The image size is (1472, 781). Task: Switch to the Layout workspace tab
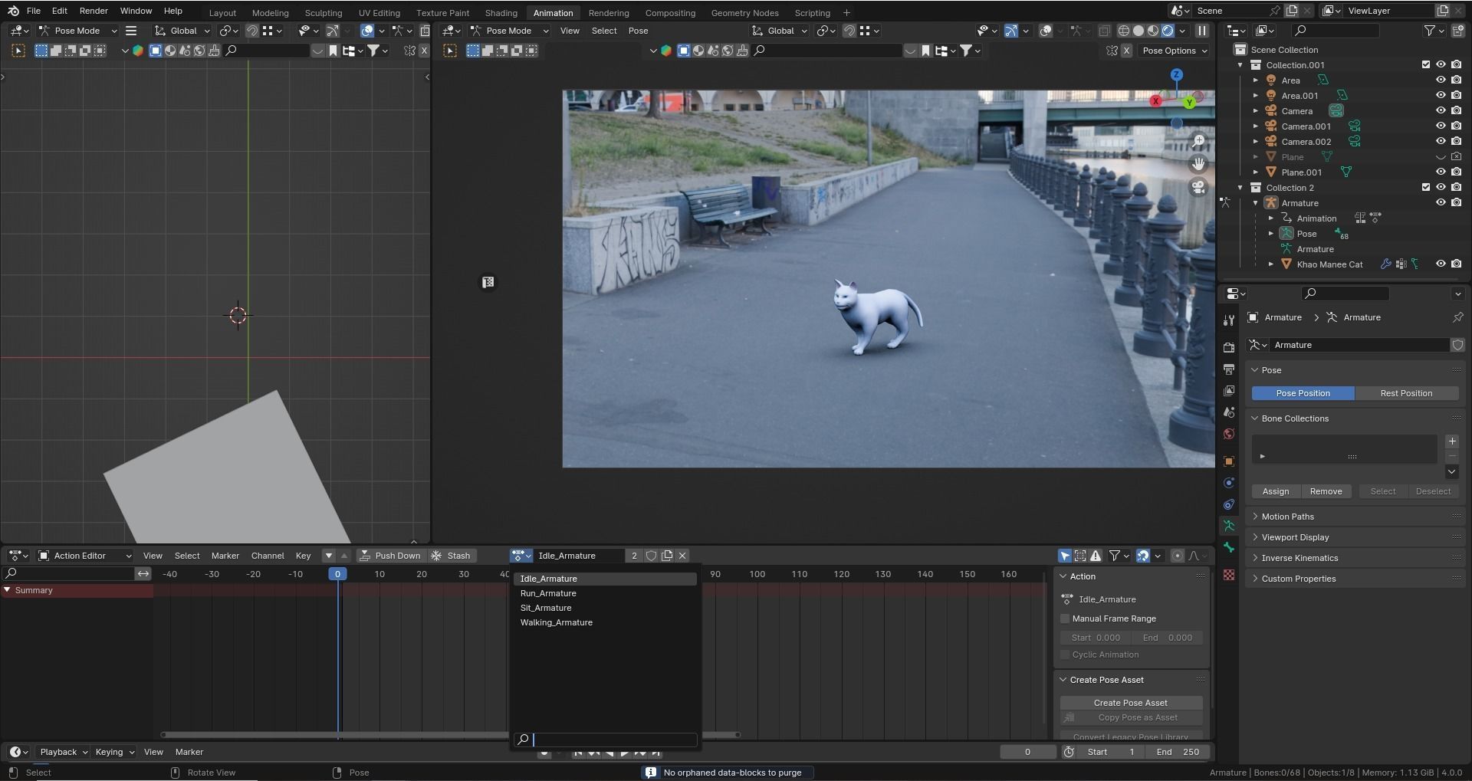click(222, 12)
